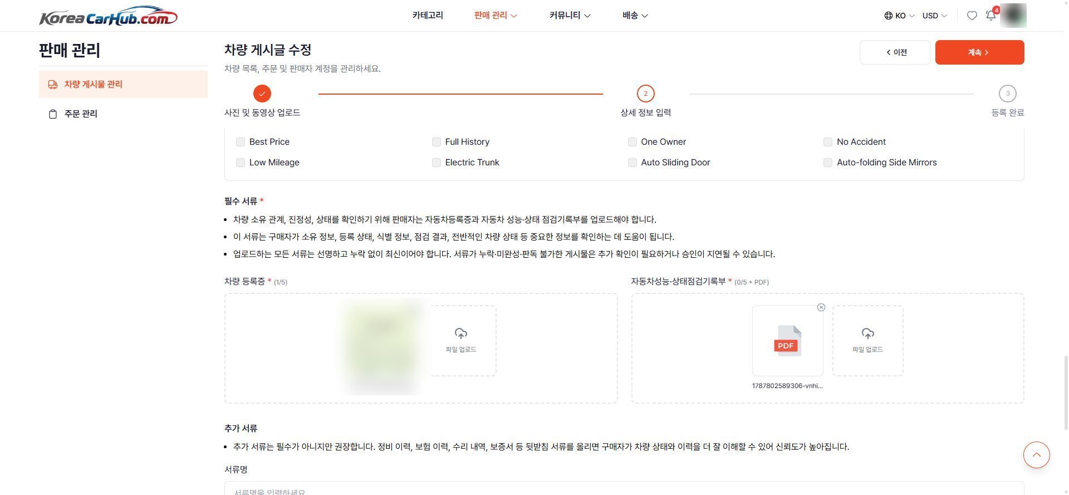
Task: Select 주문 관리 in sidebar
Action: pos(123,114)
